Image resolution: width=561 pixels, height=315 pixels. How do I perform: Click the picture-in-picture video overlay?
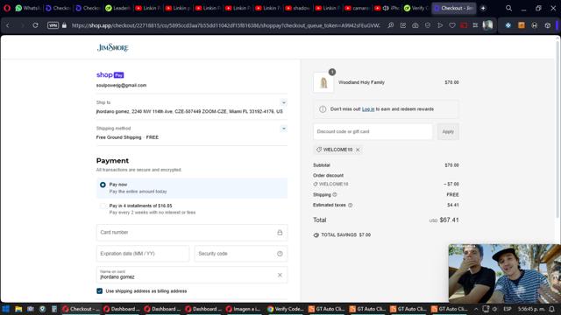click(505, 274)
